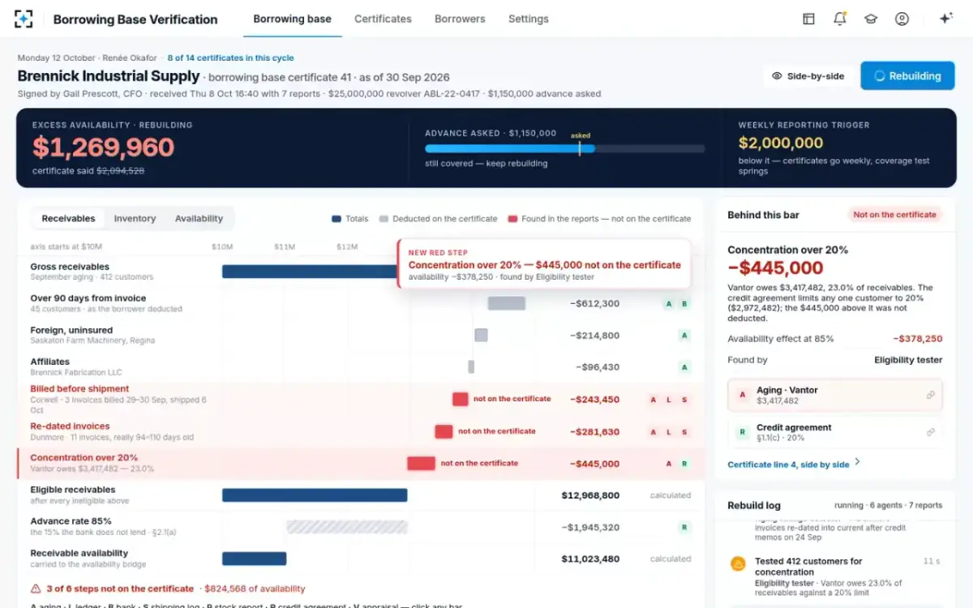Click the link icon on Credit agreement card

click(931, 433)
